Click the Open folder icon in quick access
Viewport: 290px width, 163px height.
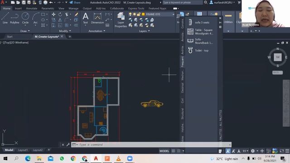[18, 2]
